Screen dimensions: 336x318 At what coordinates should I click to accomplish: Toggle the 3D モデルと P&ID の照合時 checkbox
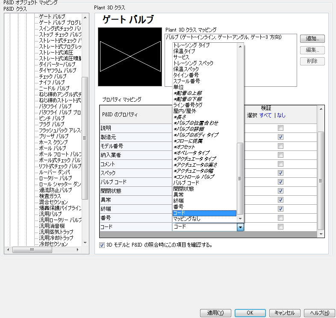point(102,245)
